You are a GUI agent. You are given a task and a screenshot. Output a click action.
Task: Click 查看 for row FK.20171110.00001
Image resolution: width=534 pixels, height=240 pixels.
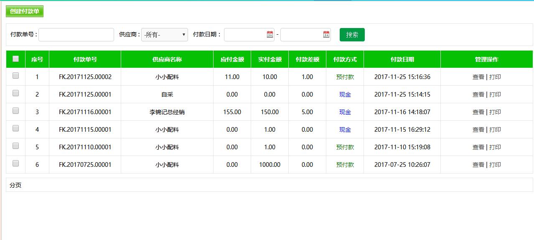point(478,147)
